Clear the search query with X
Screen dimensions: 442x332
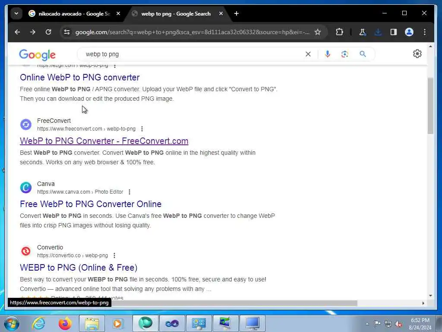pyautogui.click(x=308, y=54)
